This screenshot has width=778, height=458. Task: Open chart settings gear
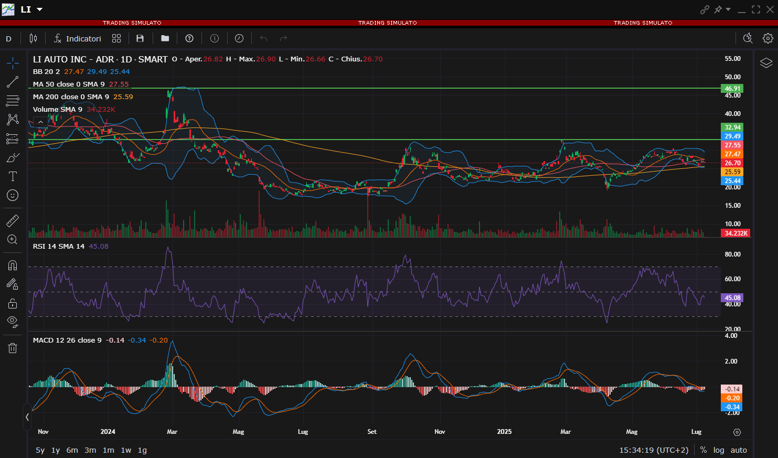coord(768,38)
